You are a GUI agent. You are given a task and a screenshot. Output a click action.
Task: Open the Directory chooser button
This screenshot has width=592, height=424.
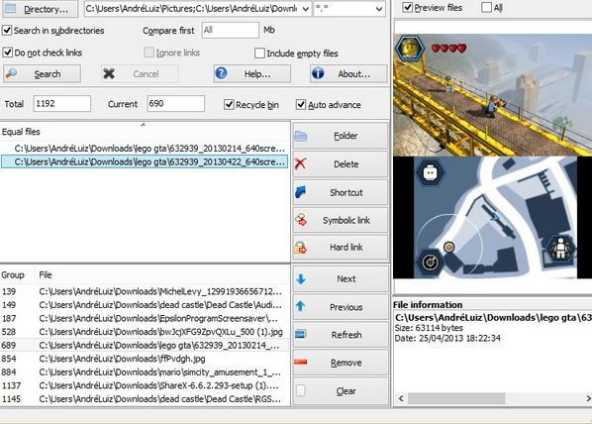pyautogui.click(x=41, y=9)
